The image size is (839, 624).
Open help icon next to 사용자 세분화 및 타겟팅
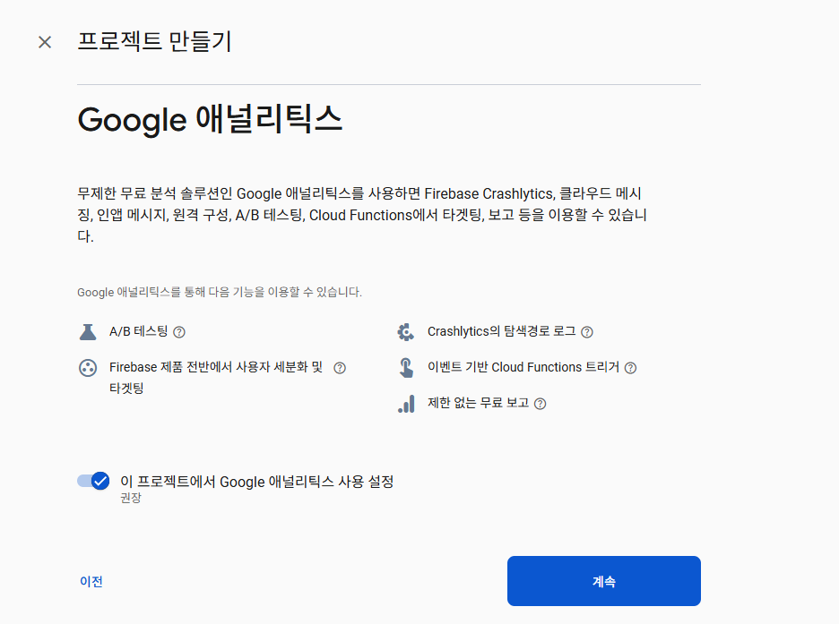[340, 368]
